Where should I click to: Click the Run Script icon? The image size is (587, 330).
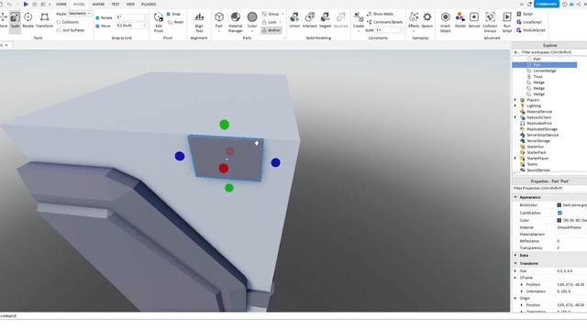(x=507, y=22)
